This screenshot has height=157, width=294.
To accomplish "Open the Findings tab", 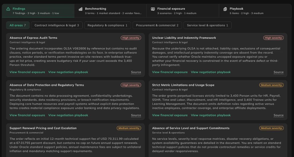I will [x=38, y=11].
